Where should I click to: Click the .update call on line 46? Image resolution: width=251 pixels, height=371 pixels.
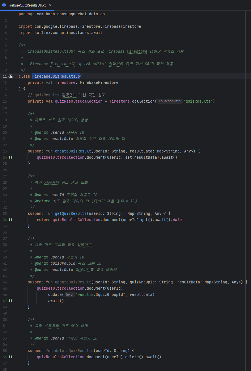click(x=54, y=294)
